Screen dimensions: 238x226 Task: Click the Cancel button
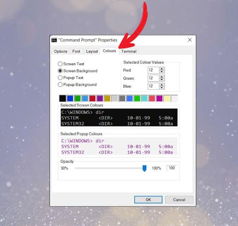pos(179,200)
